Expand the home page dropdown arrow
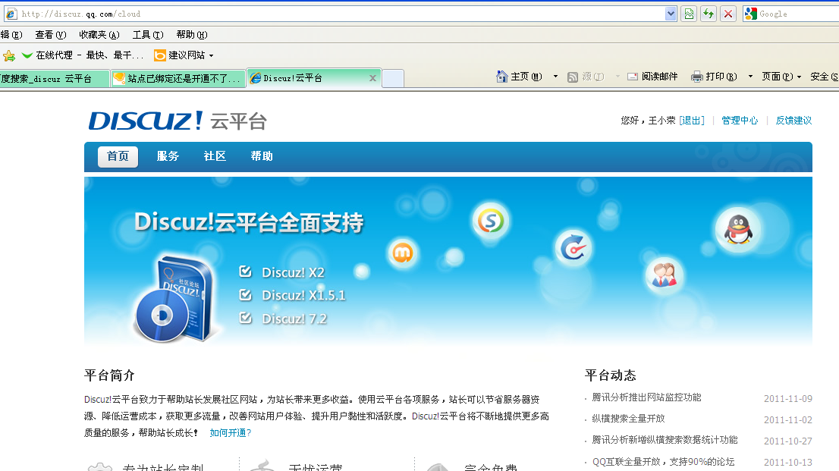 click(555, 77)
